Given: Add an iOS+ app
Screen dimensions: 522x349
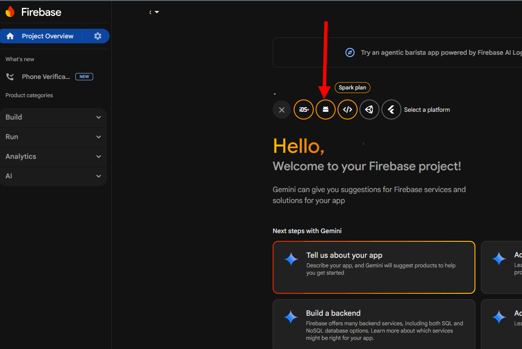Looking at the screenshot, I should (304, 109).
